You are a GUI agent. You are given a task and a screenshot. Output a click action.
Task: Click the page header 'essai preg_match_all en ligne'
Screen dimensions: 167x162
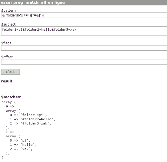(33, 2)
